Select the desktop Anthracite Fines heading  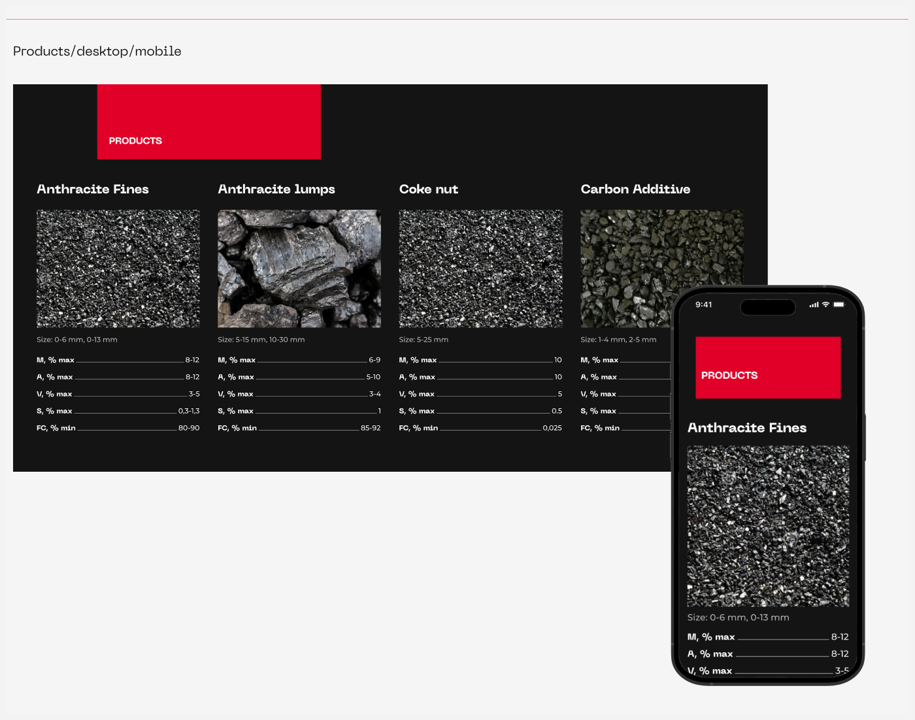(93, 189)
